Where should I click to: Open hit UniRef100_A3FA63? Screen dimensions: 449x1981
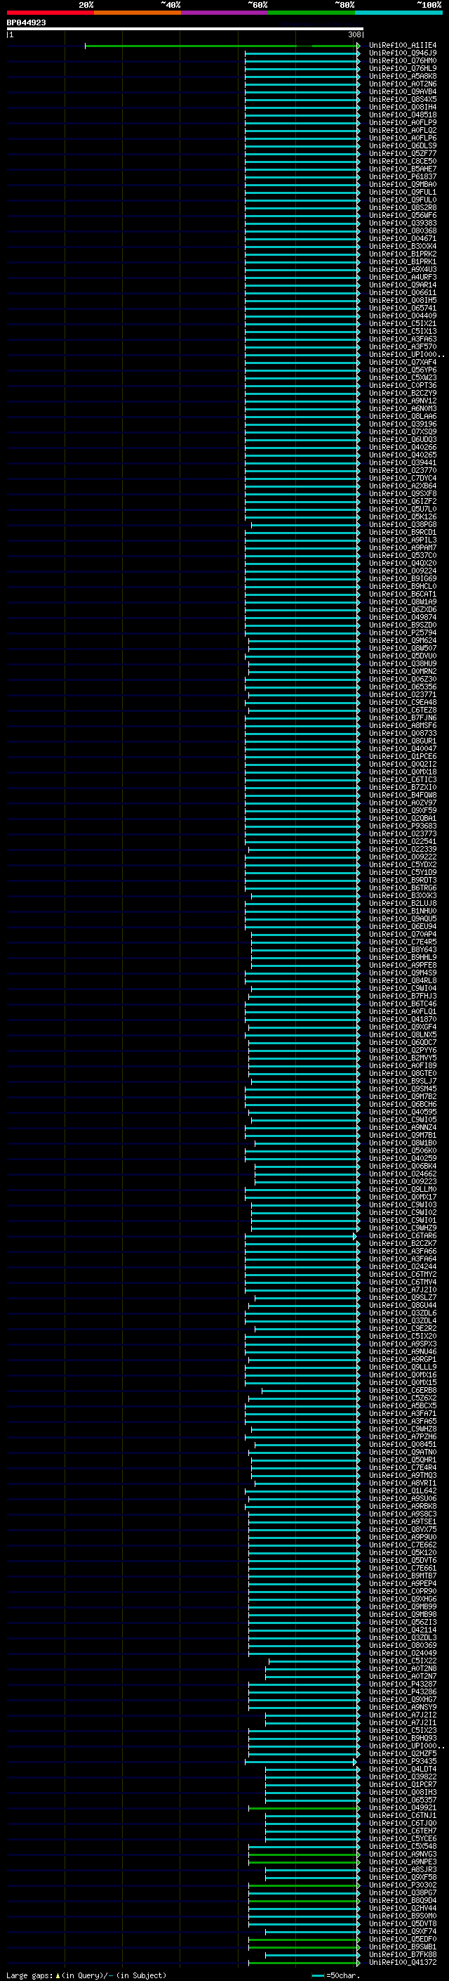pos(403,339)
